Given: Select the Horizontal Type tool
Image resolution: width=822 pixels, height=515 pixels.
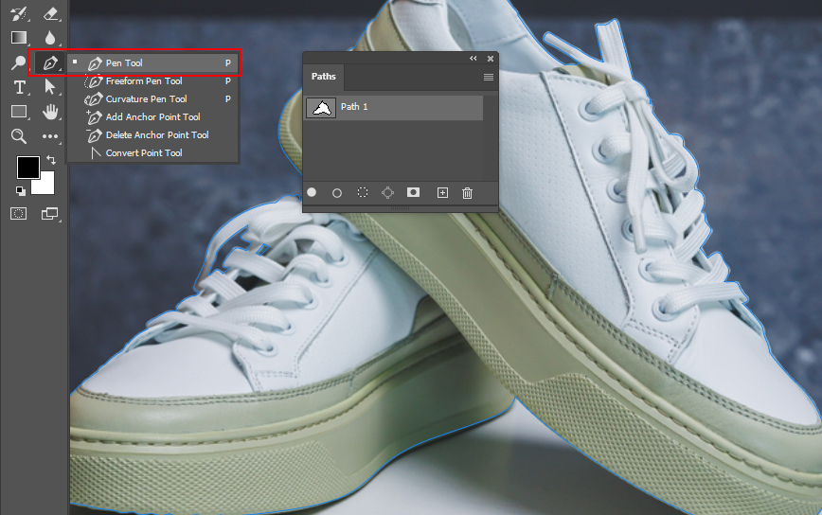Looking at the screenshot, I should pos(19,87).
